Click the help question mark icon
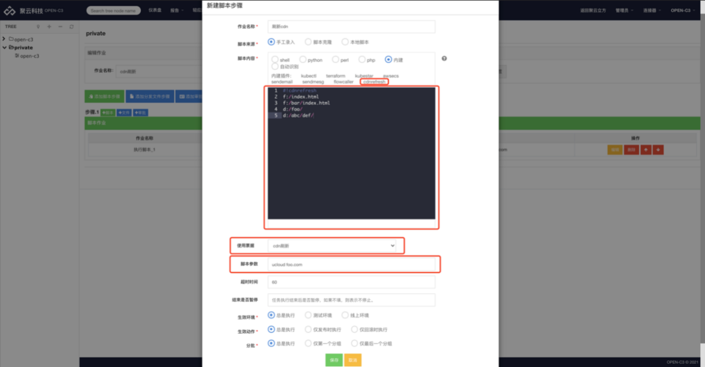 pyautogui.click(x=444, y=59)
